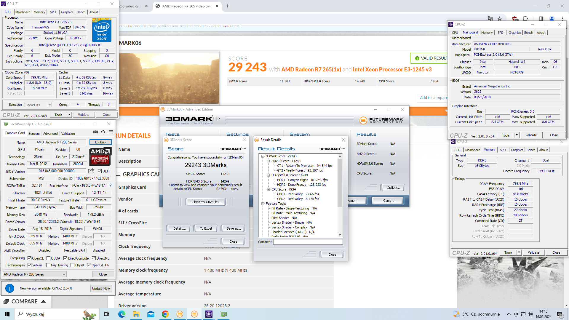
Task: Toggle the UEFI checkbox
Action: click(100, 171)
